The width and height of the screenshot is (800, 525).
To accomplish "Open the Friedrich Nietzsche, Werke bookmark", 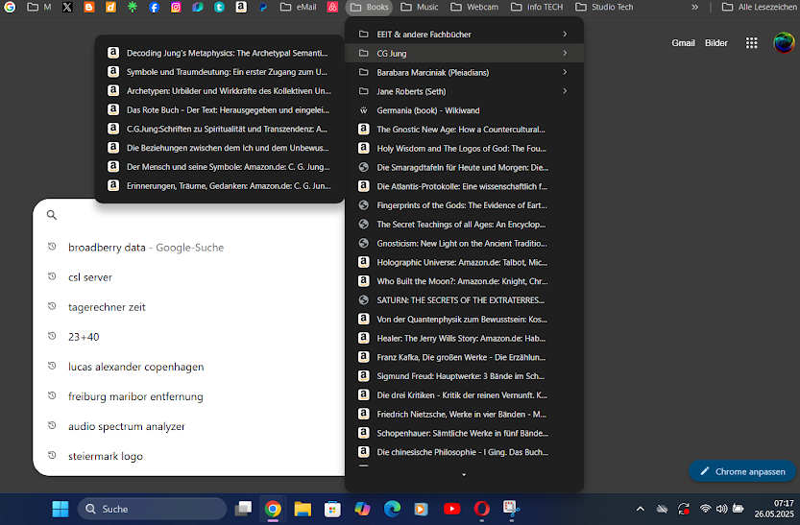I will pyautogui.click(x=464, y=414).
